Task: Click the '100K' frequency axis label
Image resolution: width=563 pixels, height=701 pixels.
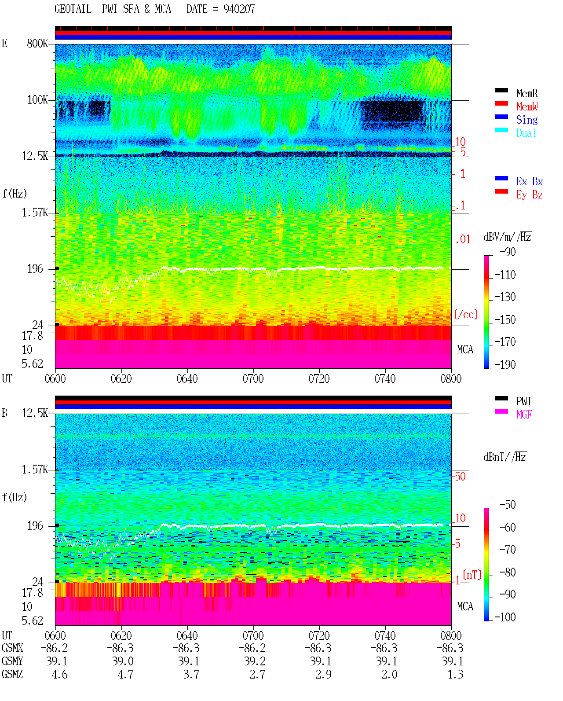Action: coord(37,100)
